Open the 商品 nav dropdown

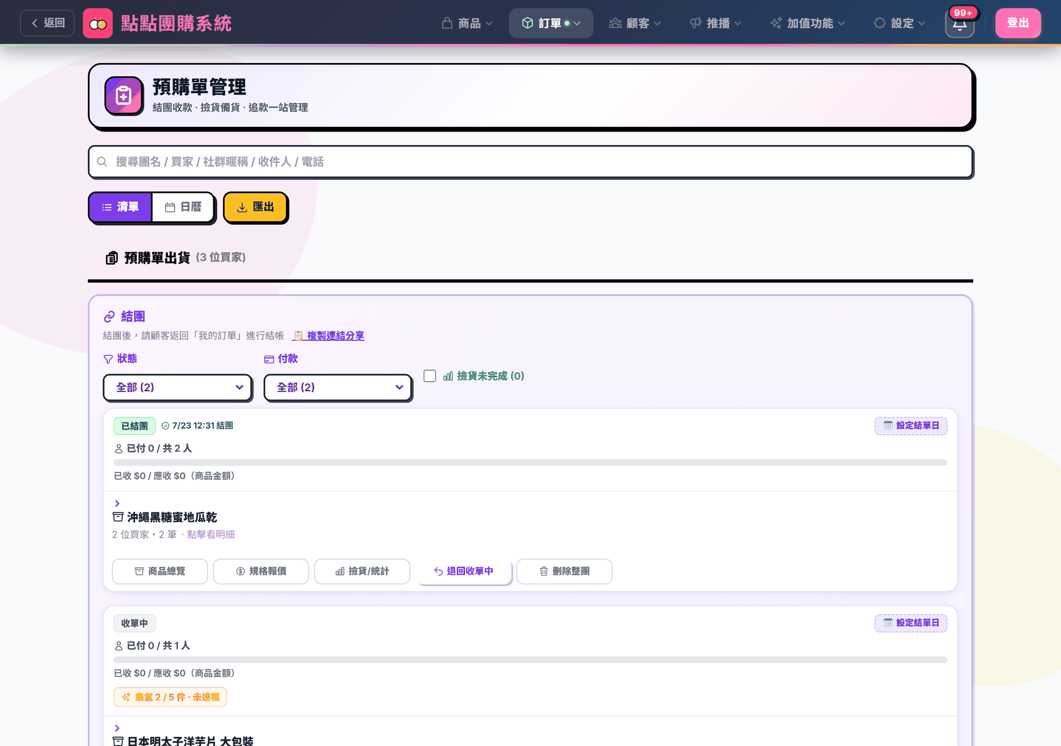point(467,24)
